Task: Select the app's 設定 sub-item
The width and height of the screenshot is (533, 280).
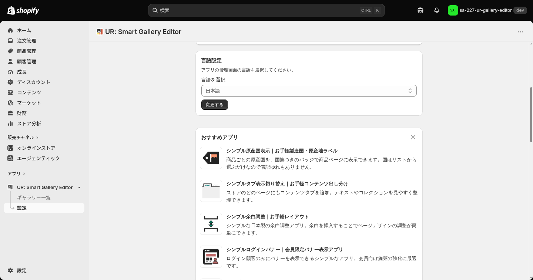Action: (x=44, y=208)
